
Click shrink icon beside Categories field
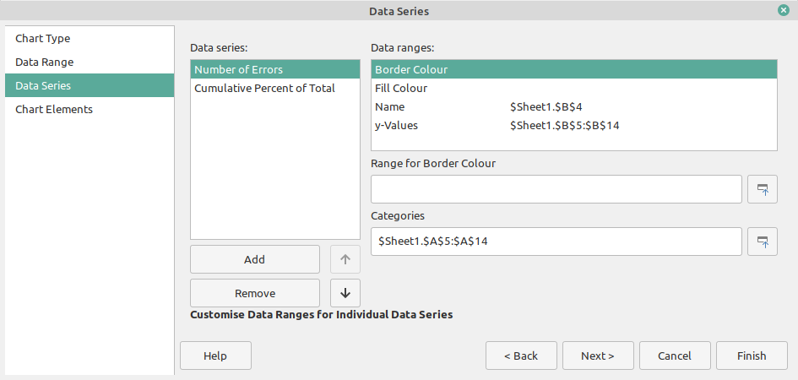pyautogui.click(x=763, y=242)
